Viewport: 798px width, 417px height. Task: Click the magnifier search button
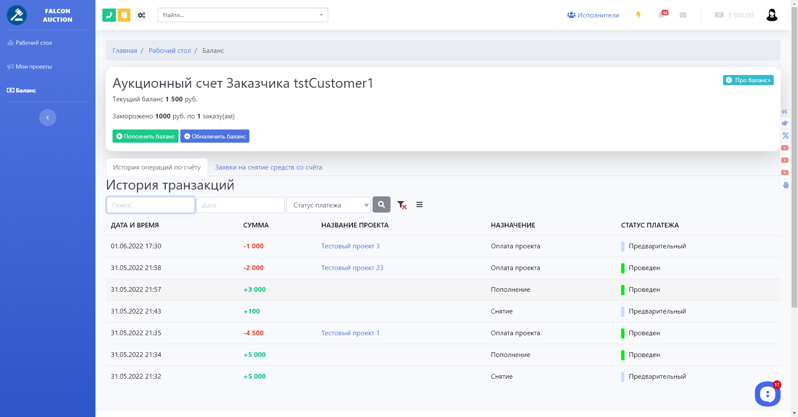[382, 204]
